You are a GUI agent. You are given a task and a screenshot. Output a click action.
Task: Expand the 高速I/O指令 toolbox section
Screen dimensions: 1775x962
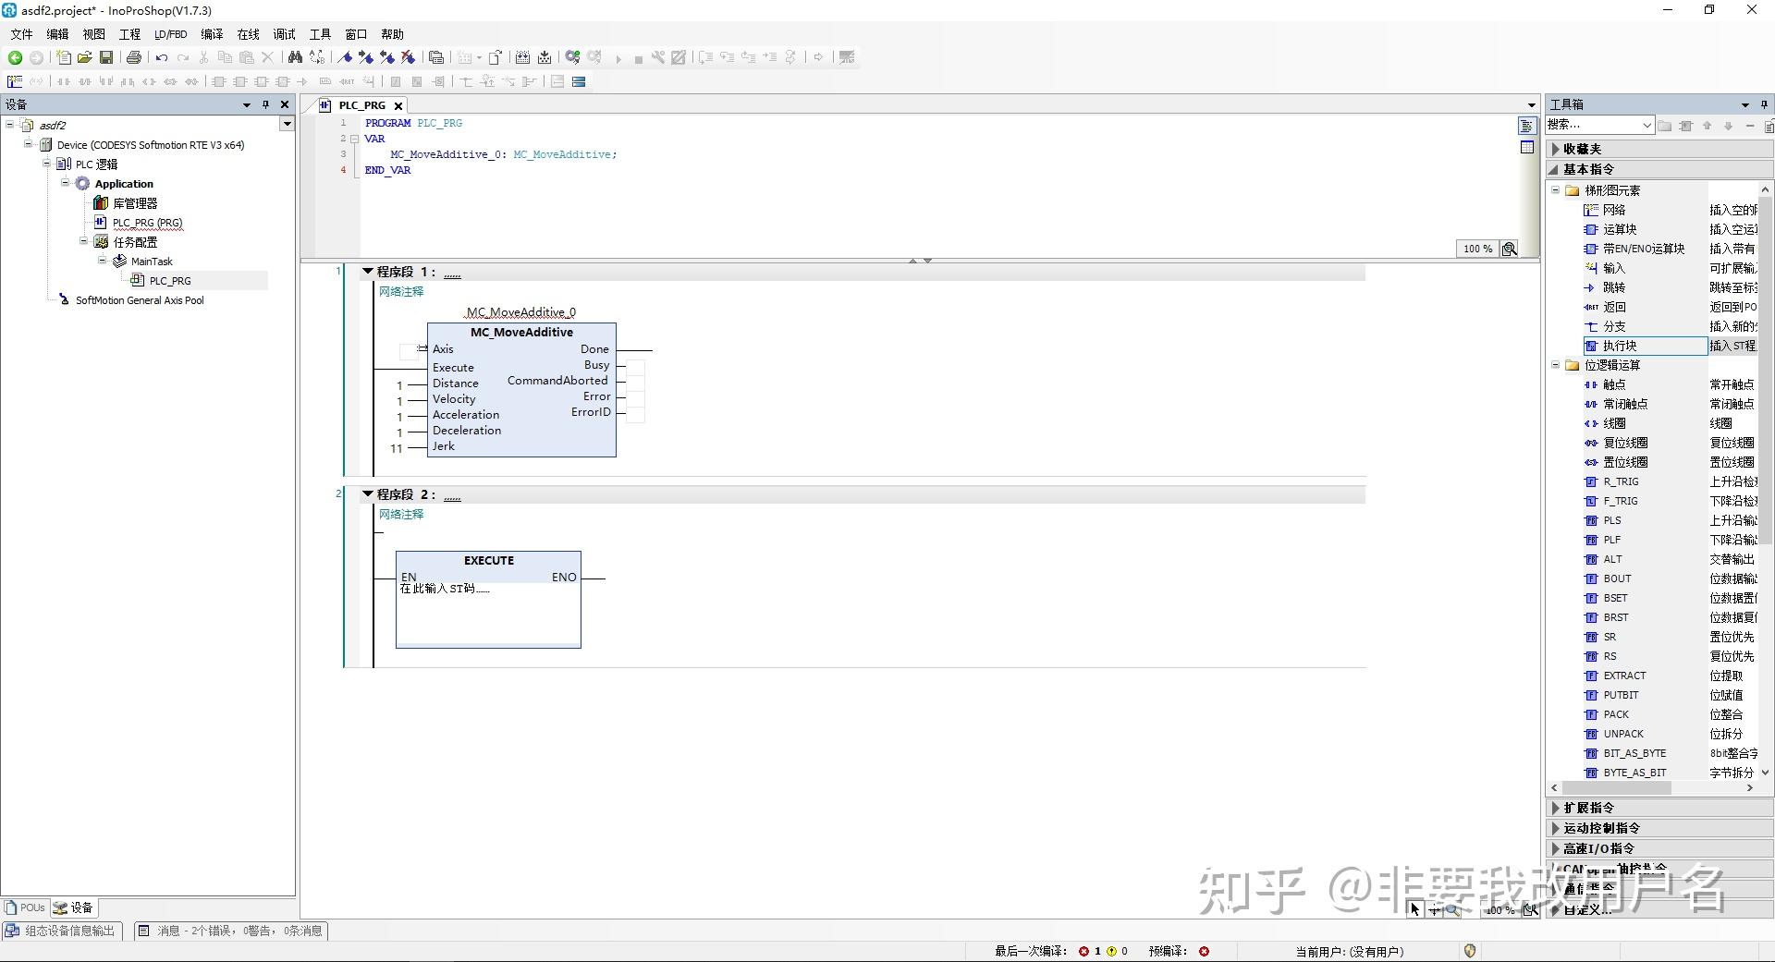1659,848
